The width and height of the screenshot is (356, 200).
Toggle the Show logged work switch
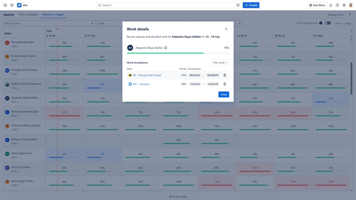pyautogui.click(x=328, y=23)
